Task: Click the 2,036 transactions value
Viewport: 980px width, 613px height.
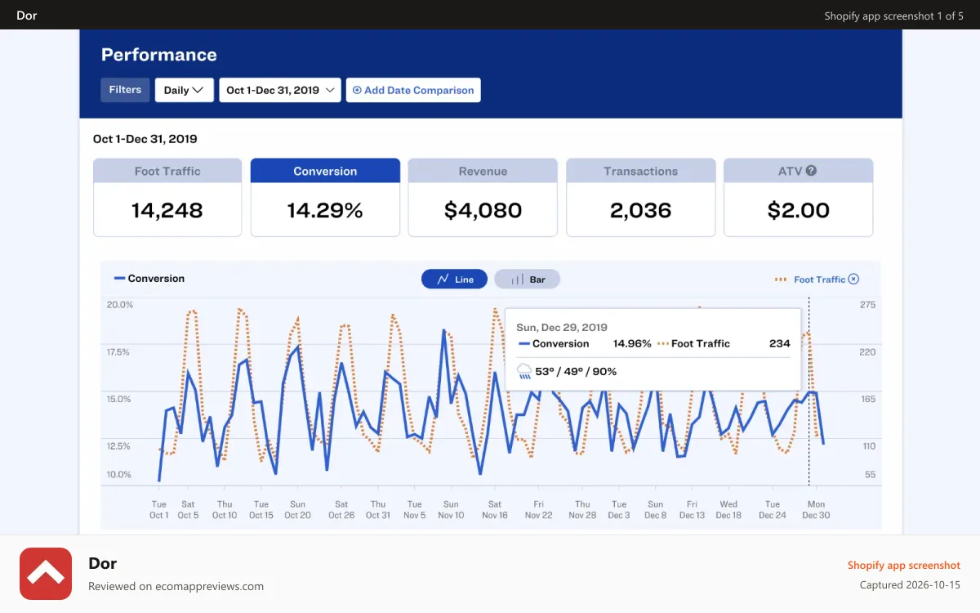Action: 641,210
